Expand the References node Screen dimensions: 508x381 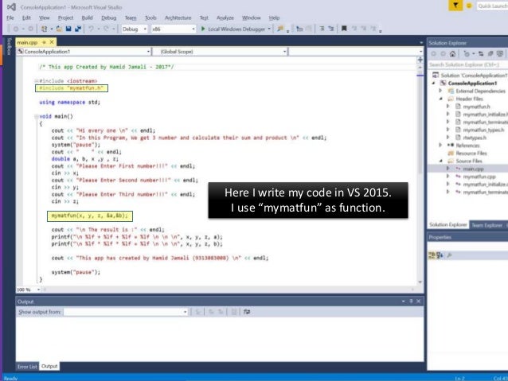click(x=440, y=146)
